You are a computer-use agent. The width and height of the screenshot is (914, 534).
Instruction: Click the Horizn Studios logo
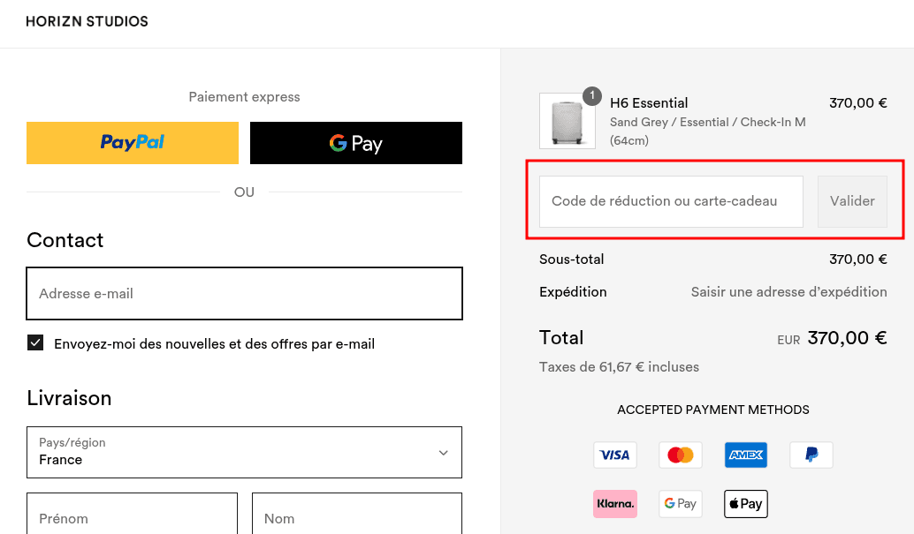(87, 21)
